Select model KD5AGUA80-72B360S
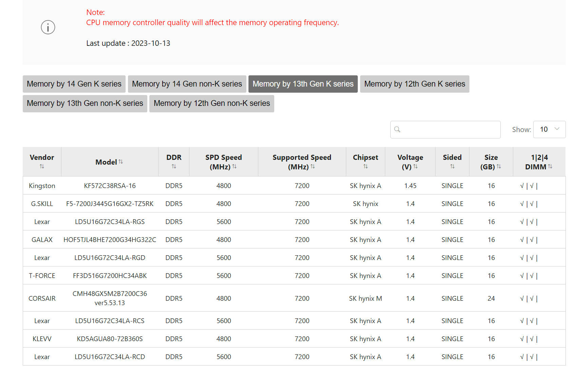575x372 pixels. (110, 339)
